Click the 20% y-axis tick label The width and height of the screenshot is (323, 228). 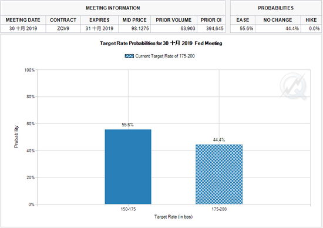click(31, 177)
